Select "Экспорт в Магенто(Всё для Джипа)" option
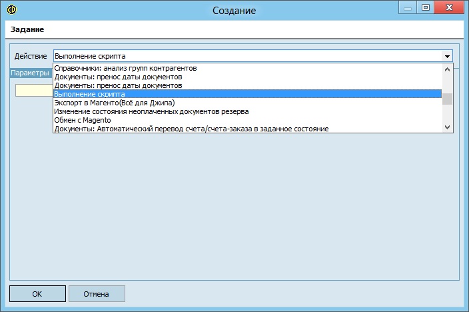Viewport: 469px width, 312px height. (247, 103)
